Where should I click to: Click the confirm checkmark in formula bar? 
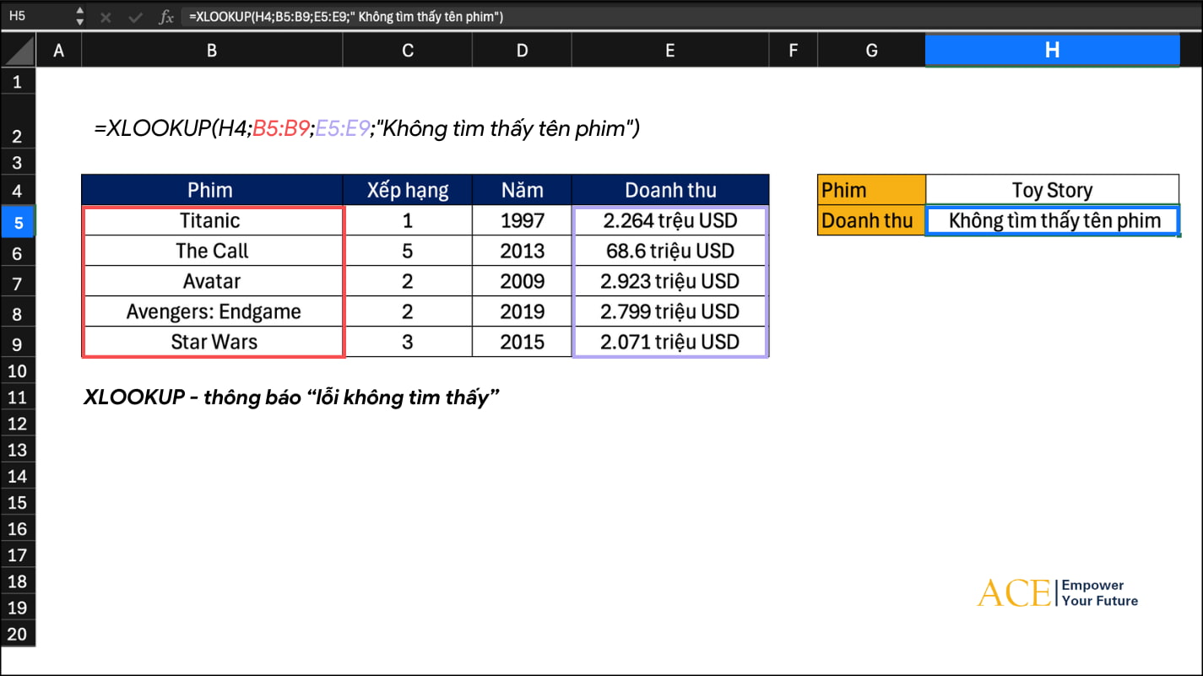[135, 17]
